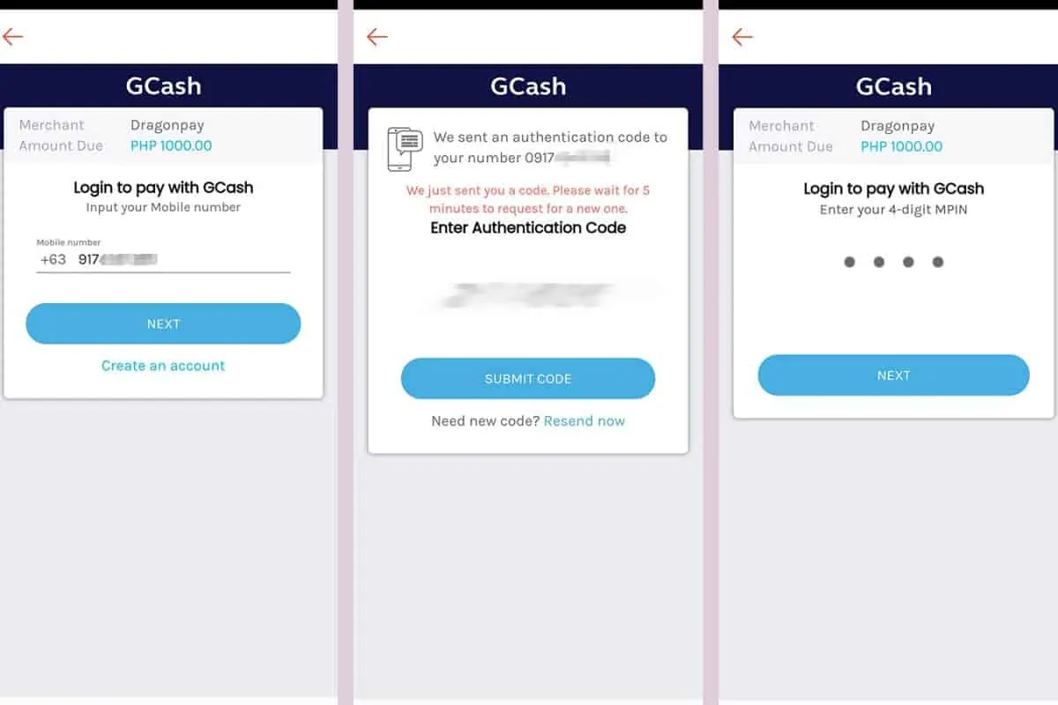
Task: Click the GCash header above the MPIN form
Action: coord(893,85)
